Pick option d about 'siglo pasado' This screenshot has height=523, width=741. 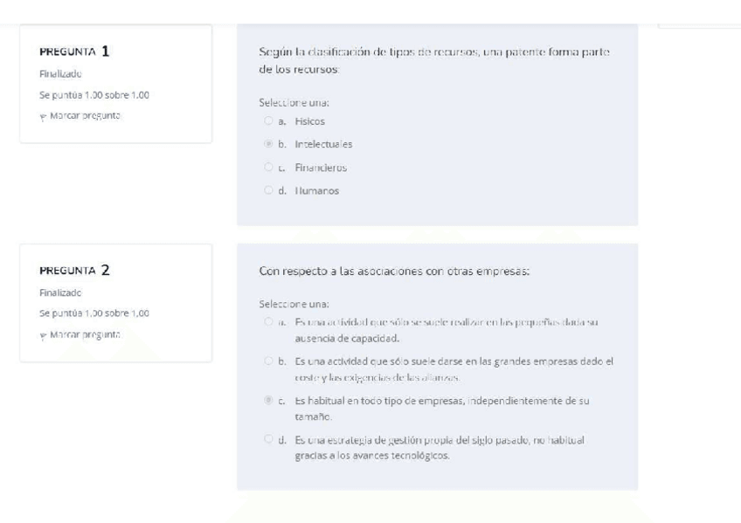pyautogui.click(x=267, y=438)
